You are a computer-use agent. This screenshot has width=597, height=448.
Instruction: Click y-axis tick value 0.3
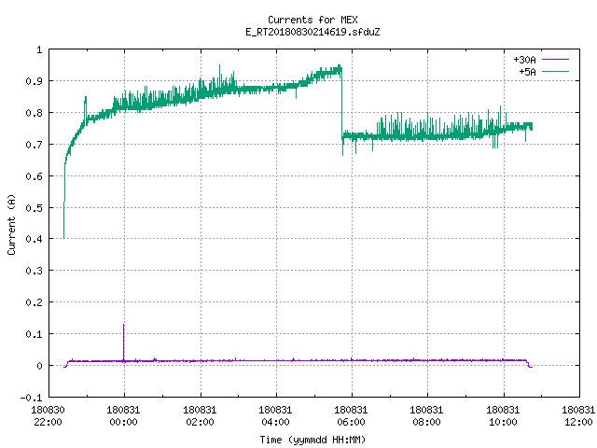(x=34, y=271)
